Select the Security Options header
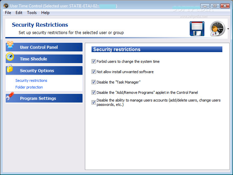 tap(44, 70)
